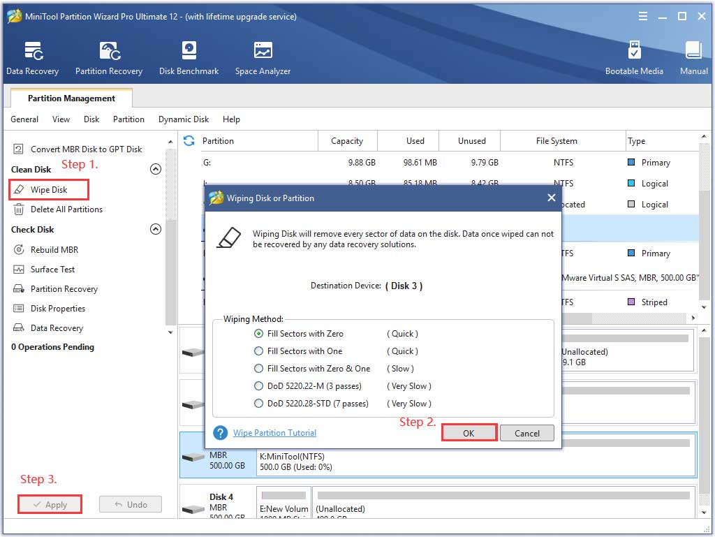Open Bootable Media builder
Image resolution: width=715 pixels, height=537 pixels.
coord(634,58)
